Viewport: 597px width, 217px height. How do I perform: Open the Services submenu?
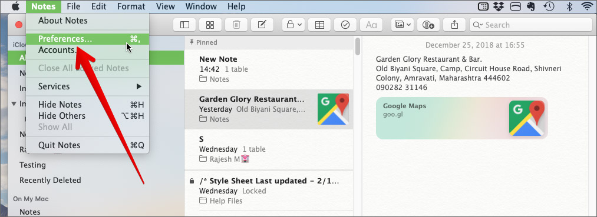tap(88, 86)
